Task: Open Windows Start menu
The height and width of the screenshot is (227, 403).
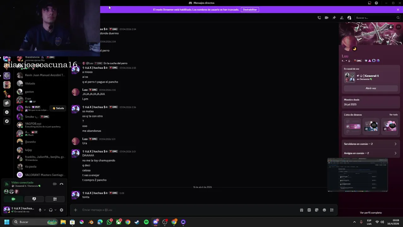Action: pyautogui.click(x=7, y=222)
